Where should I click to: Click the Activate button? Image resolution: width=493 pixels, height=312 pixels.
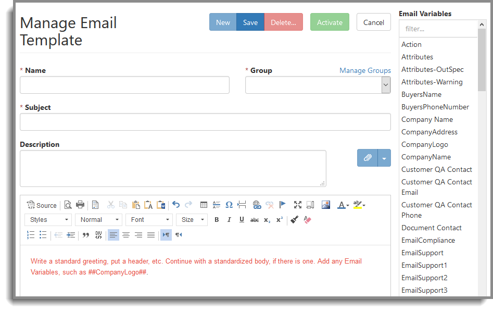330,22
